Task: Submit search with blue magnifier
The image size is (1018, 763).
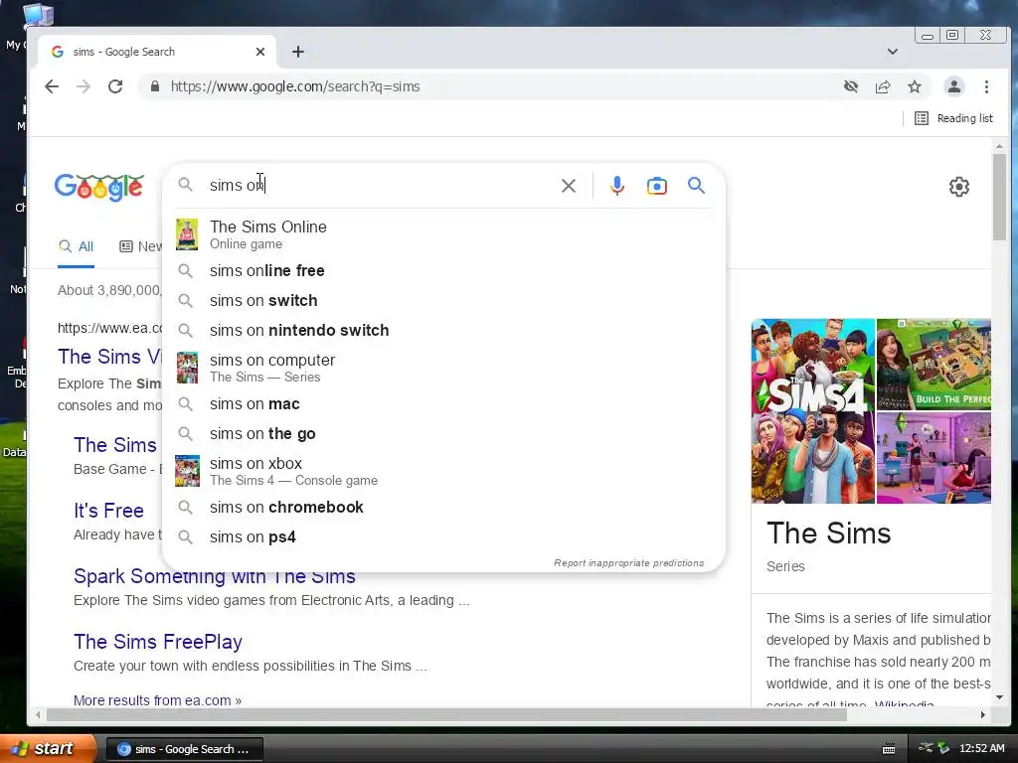Action: 696,186
